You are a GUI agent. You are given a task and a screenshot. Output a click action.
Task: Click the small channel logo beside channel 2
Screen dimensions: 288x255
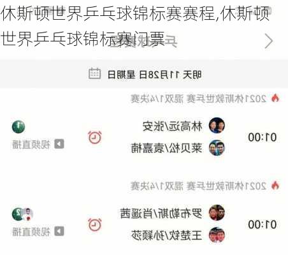pyautogui.click(x=28, y=214)
